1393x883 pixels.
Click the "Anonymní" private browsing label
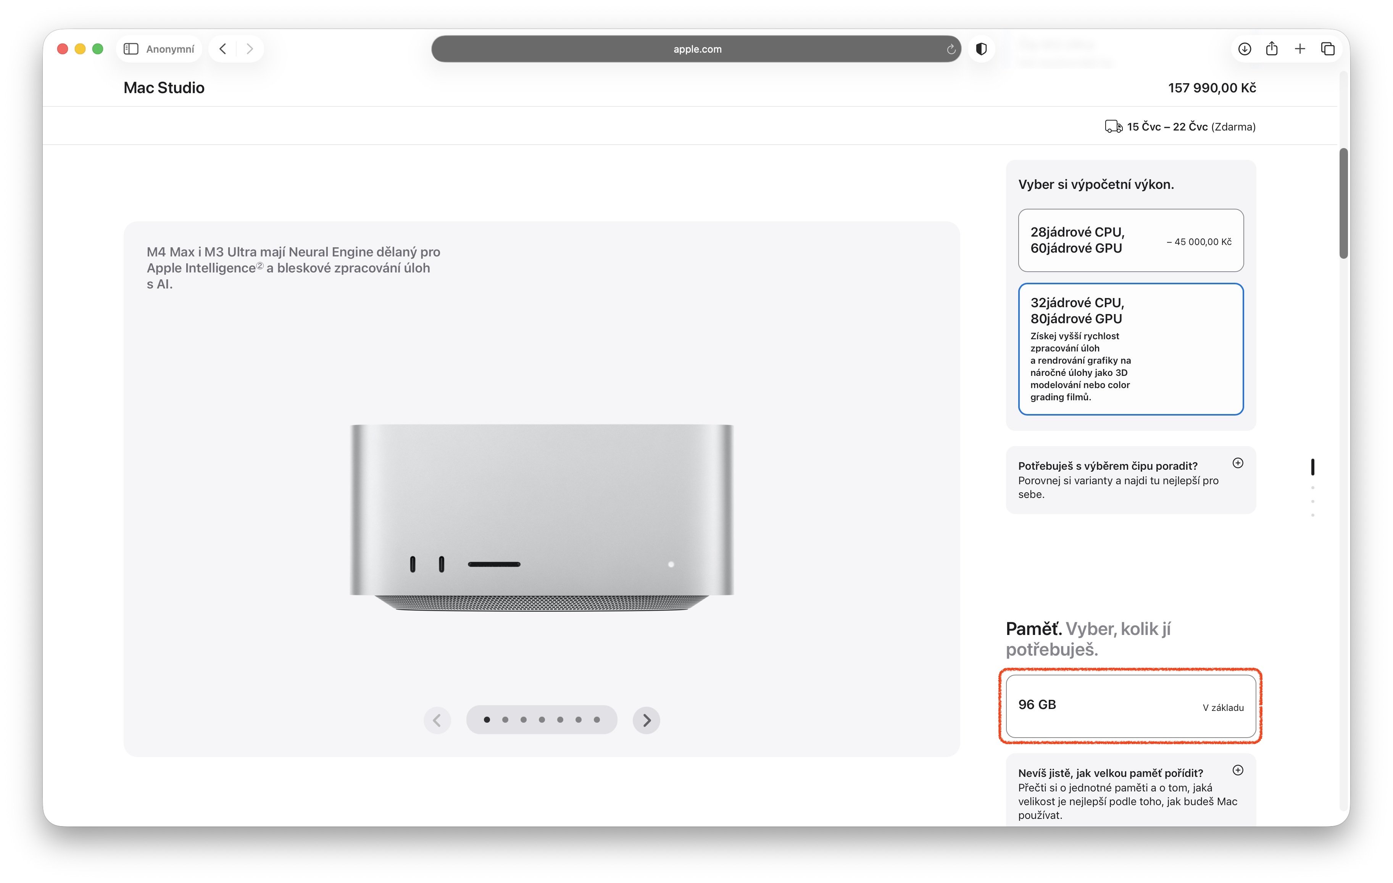[170, 49]
